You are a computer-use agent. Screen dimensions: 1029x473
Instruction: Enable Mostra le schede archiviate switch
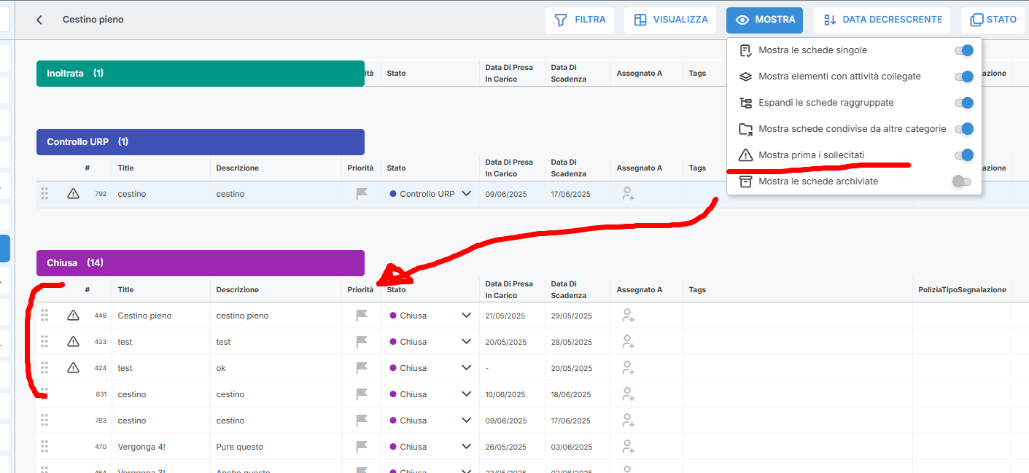pos(962,181)
